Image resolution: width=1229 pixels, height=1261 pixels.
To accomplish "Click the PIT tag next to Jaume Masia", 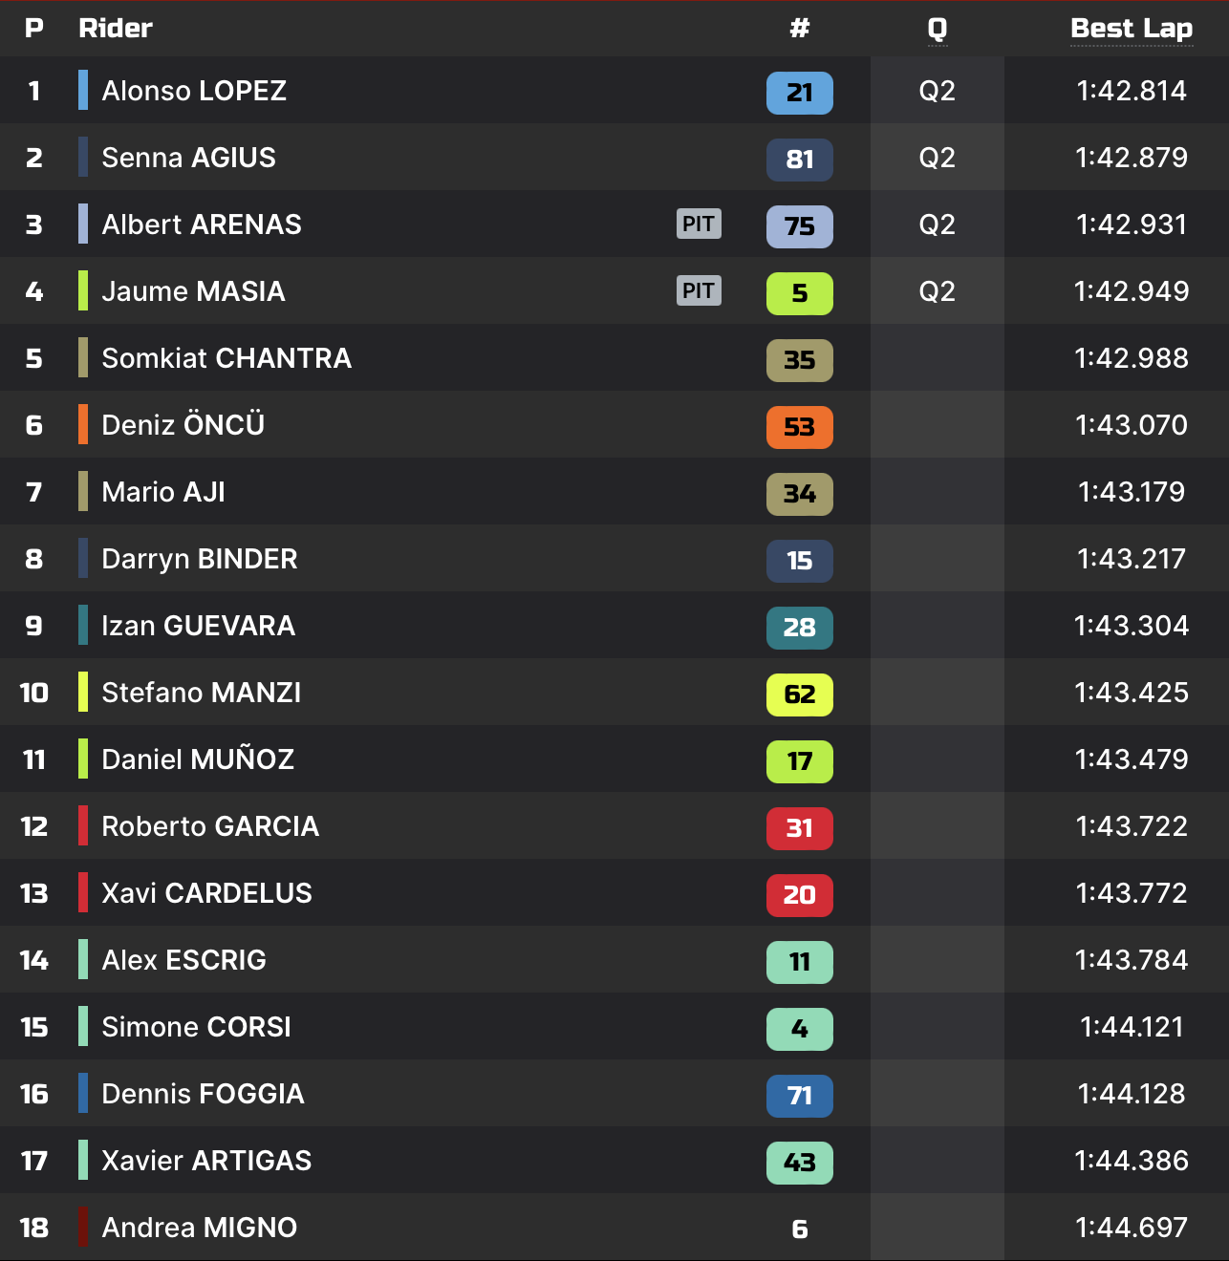I will tap(699, 290).
